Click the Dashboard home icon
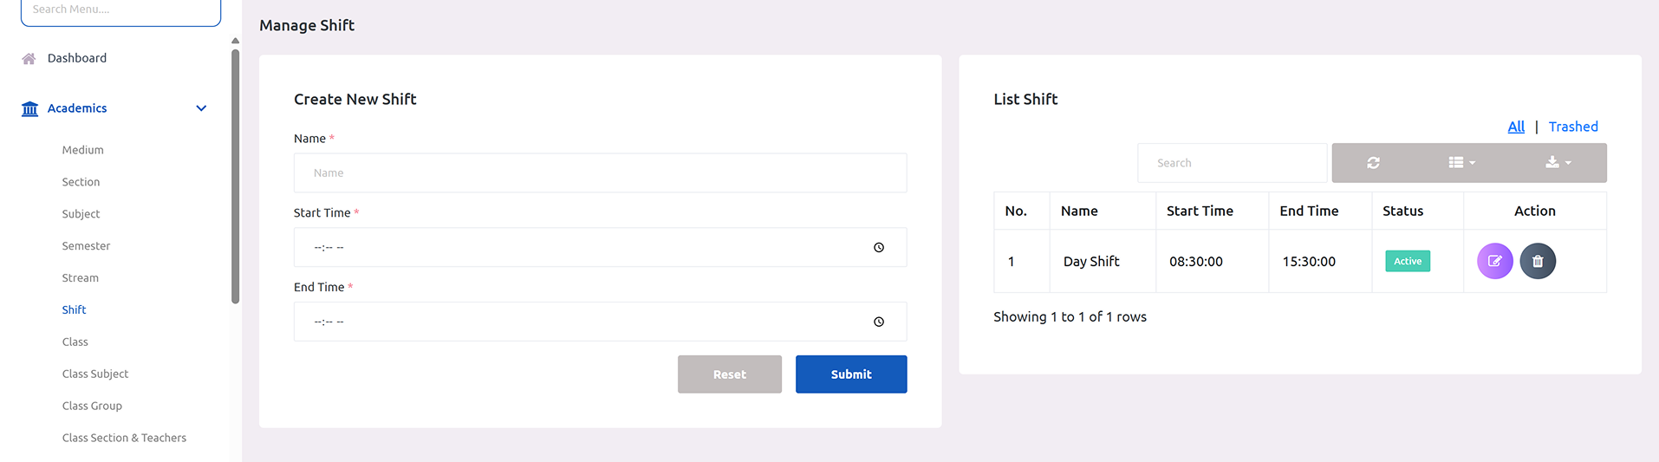 29,59
